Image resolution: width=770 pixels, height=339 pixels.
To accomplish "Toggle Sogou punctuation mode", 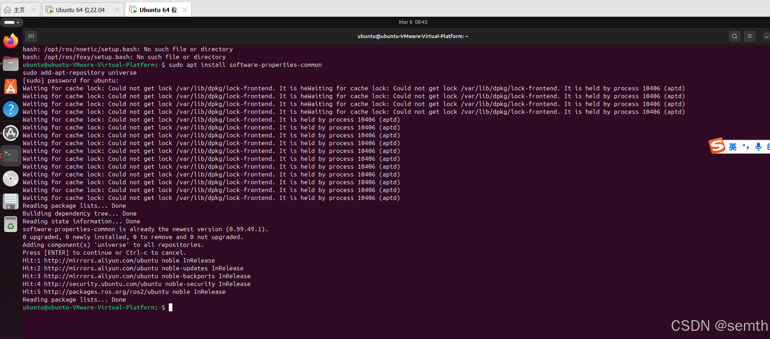I will [x=746, y=147].
